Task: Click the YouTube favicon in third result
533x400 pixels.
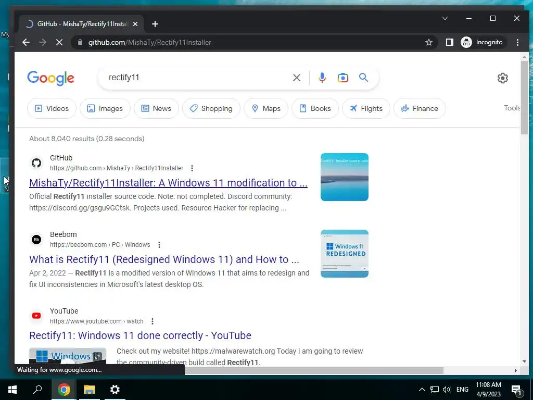Action: tap(36, 316)
